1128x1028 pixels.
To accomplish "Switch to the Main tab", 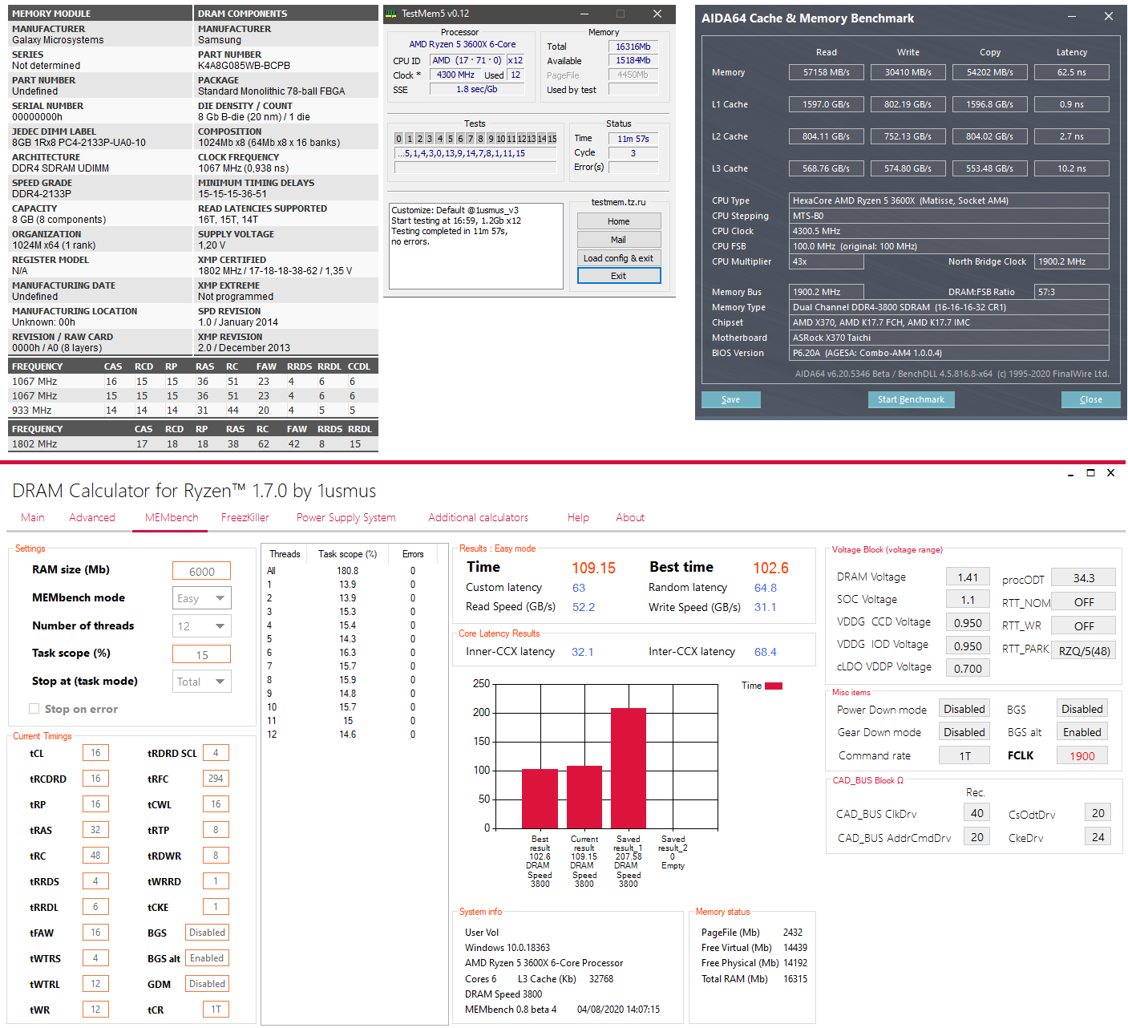I will [33, 517].
